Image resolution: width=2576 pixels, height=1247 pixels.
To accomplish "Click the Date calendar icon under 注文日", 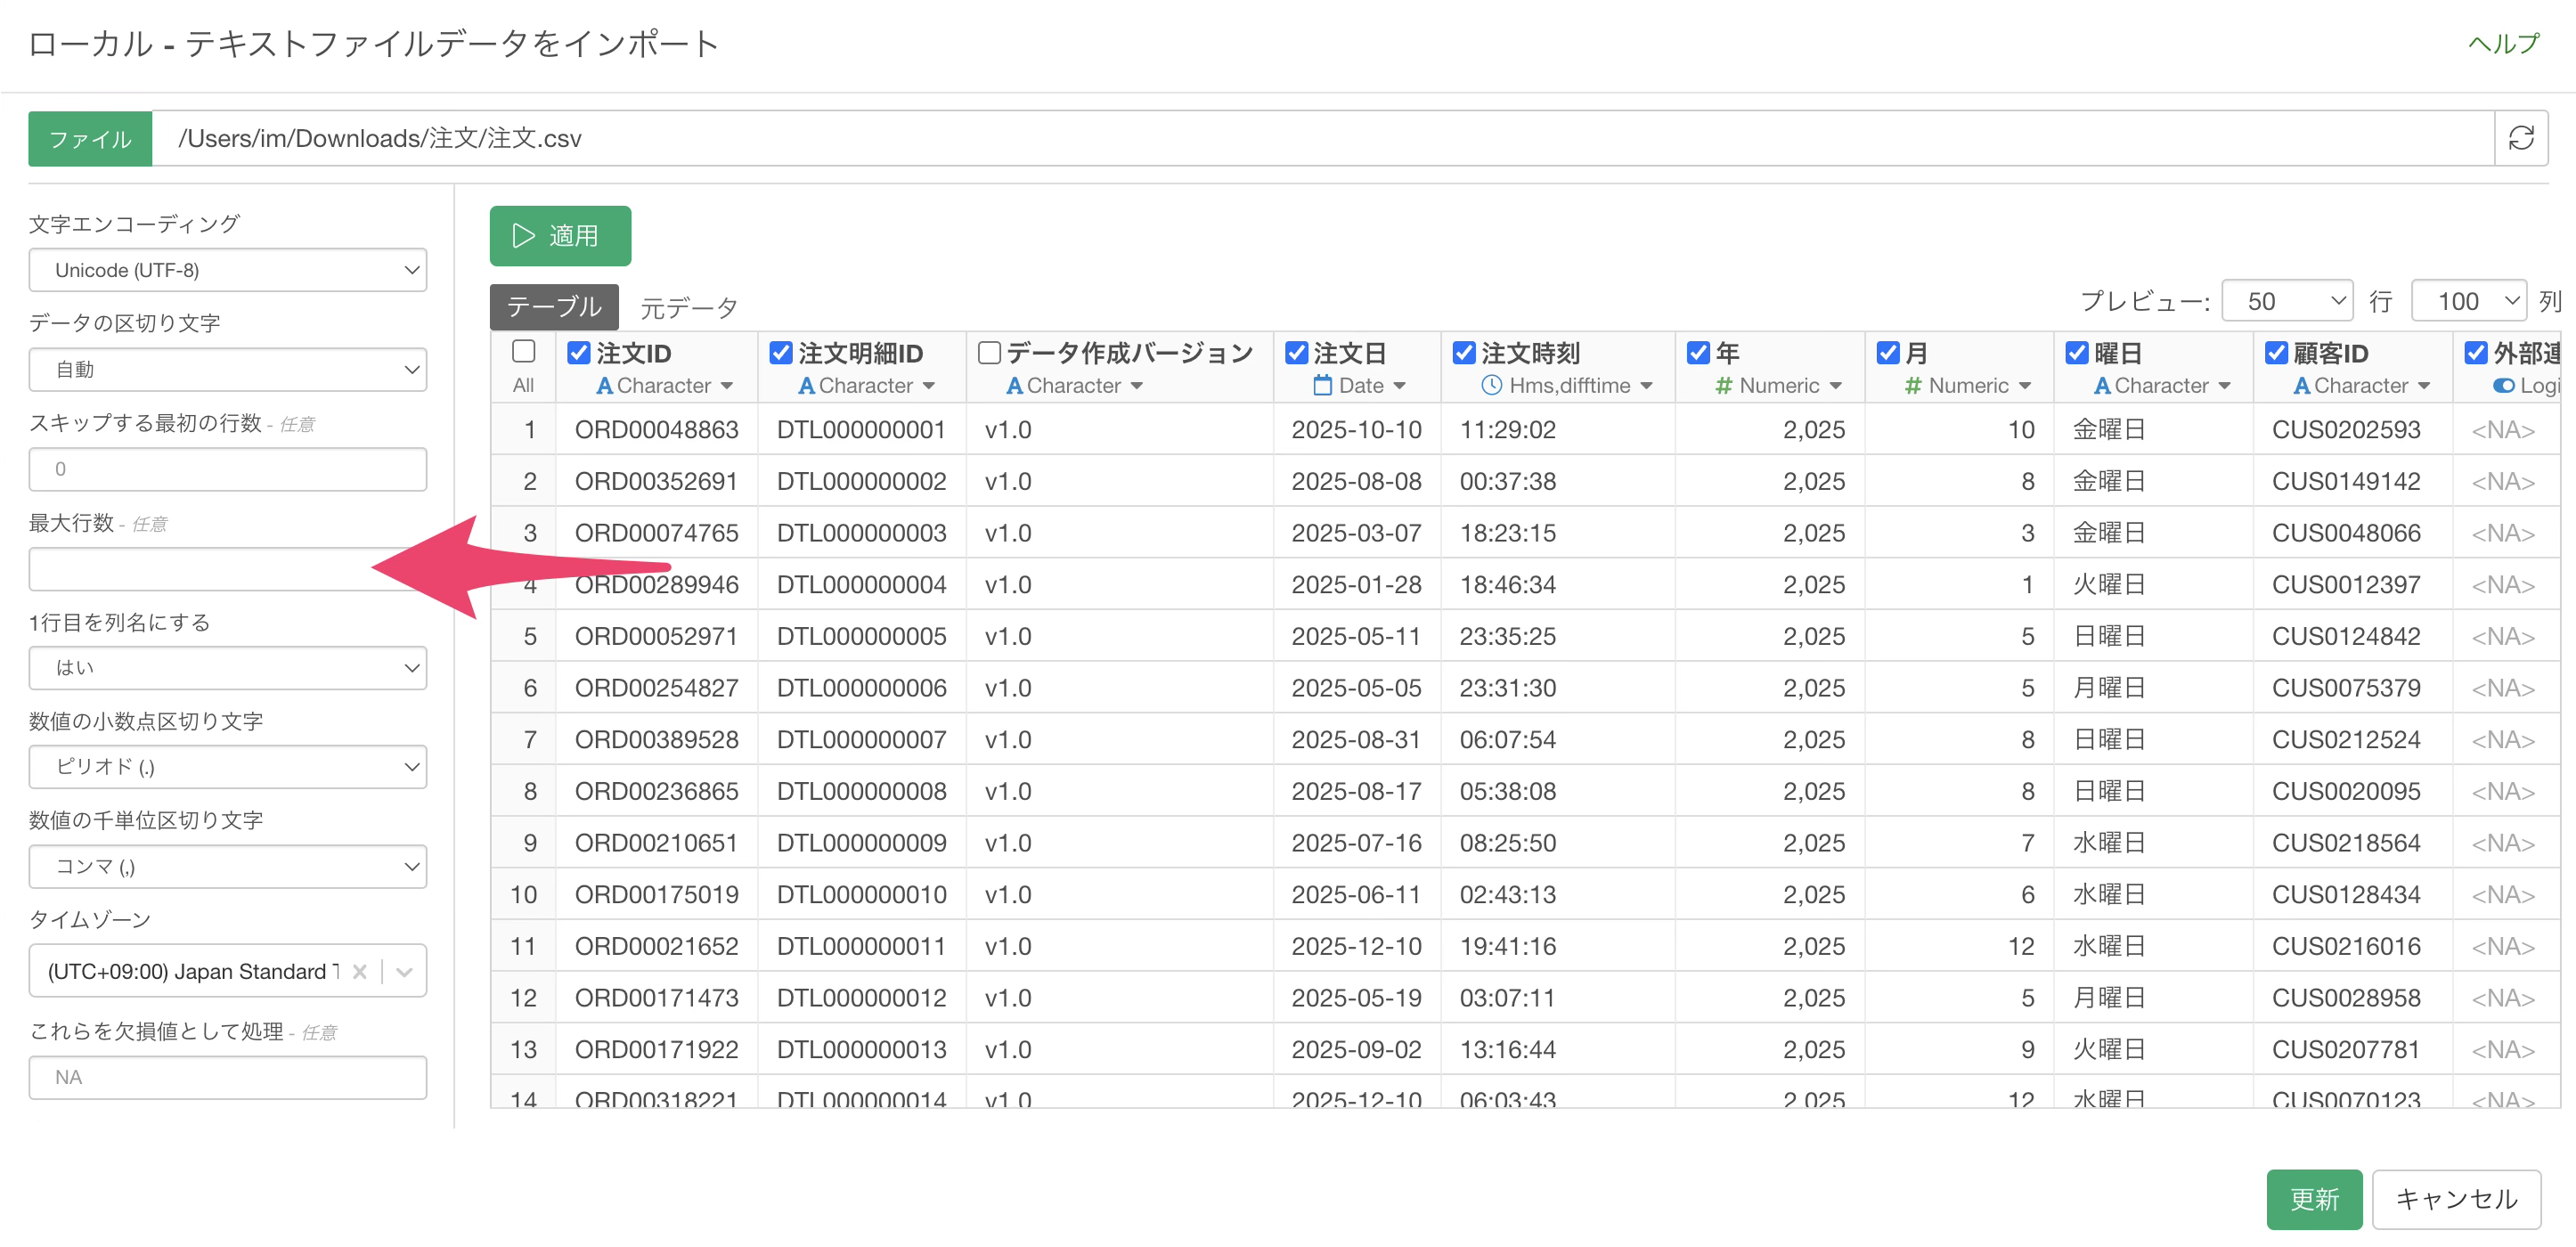I will click(x=1322, y=385).
